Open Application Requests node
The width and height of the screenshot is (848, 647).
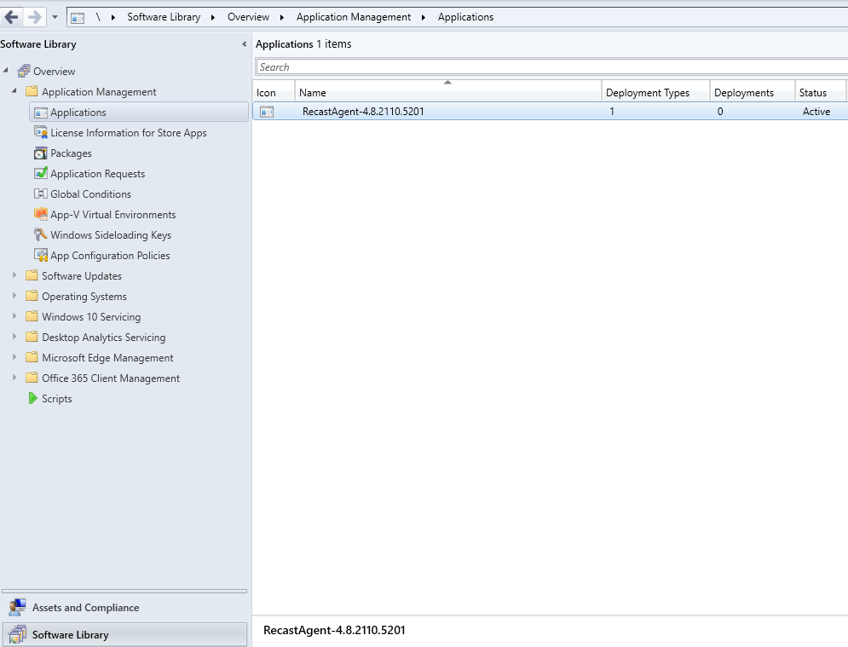[x=97, y=174]
